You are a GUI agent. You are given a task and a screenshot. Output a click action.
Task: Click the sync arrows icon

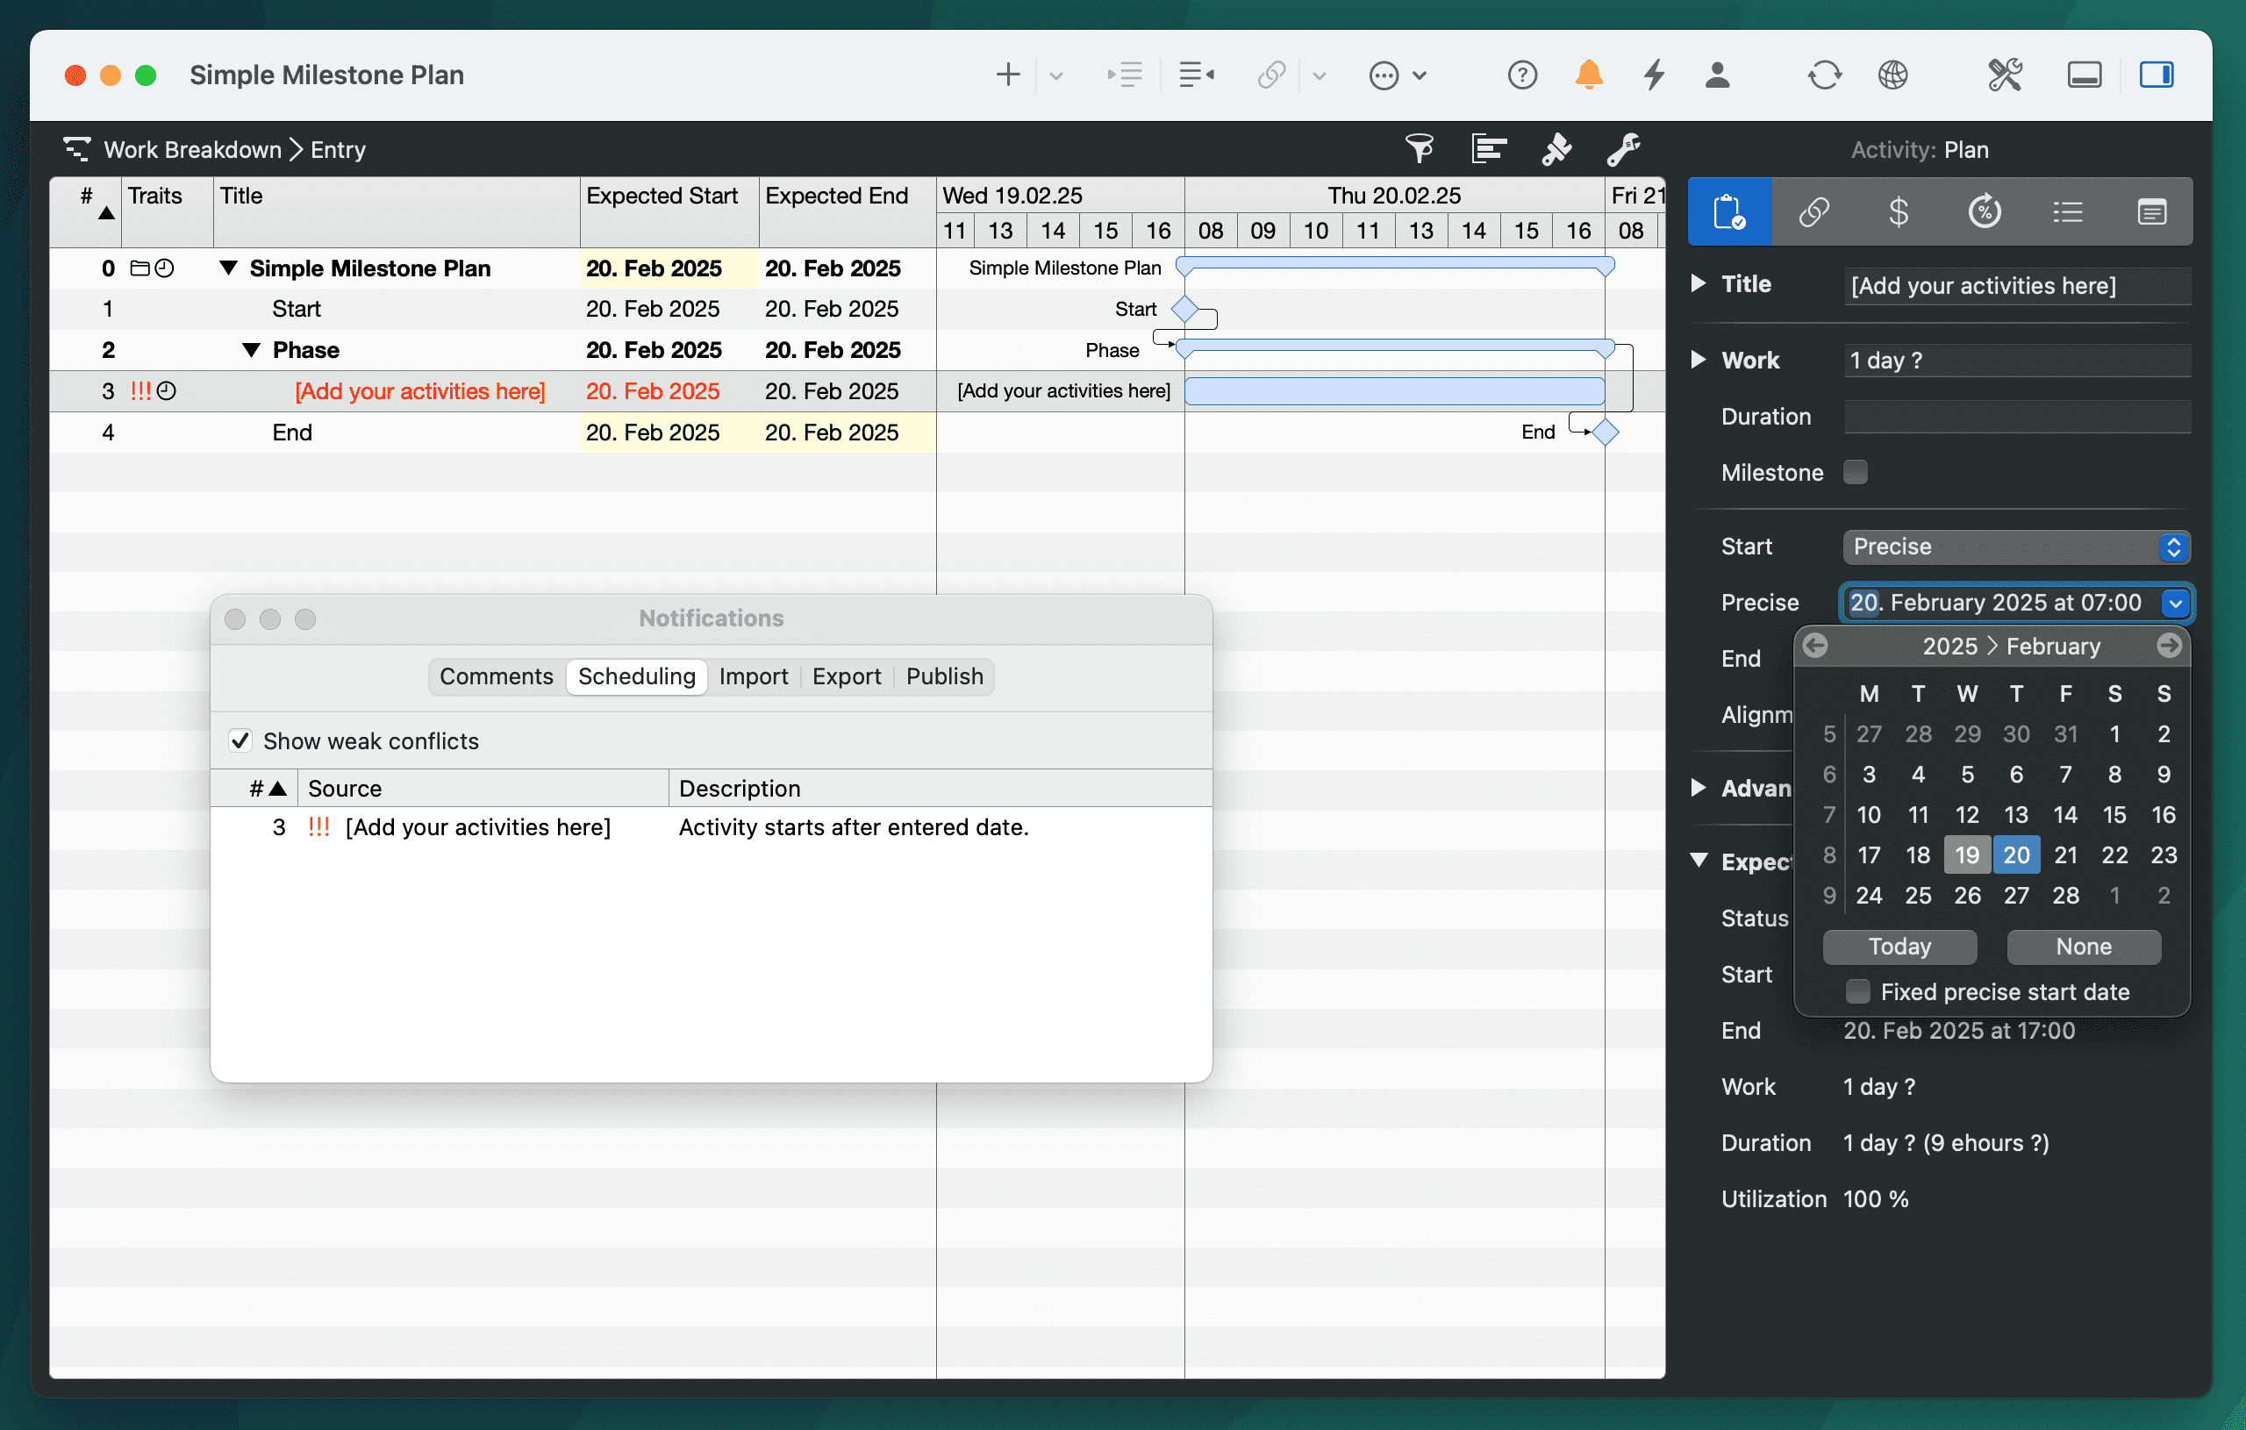point(1823,75)
